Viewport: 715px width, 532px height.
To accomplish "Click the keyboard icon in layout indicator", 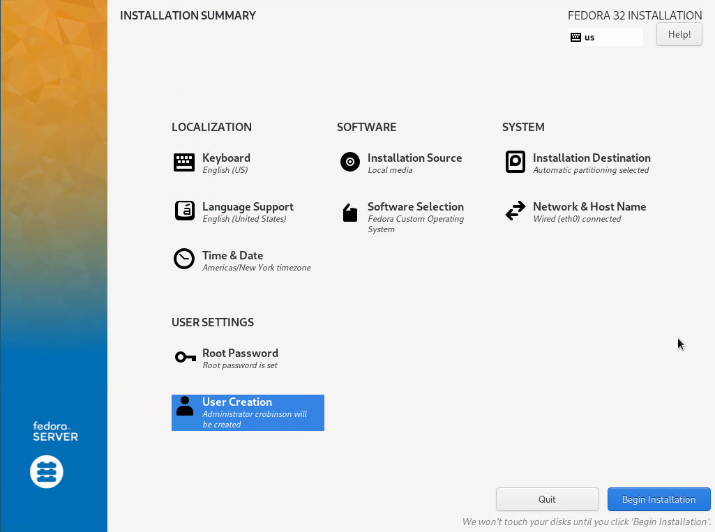I will (x=576, y=38).
